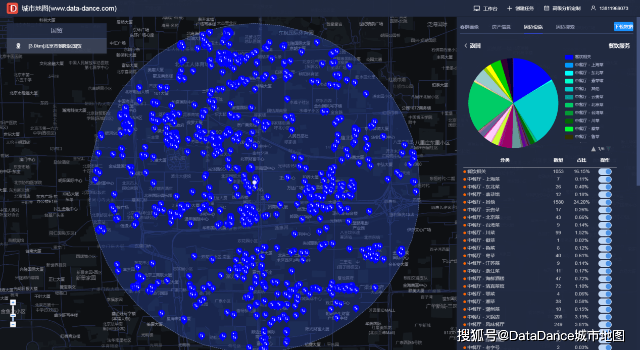
Task: Switch to the 周边搜索 tab
Action: [565, 27]
